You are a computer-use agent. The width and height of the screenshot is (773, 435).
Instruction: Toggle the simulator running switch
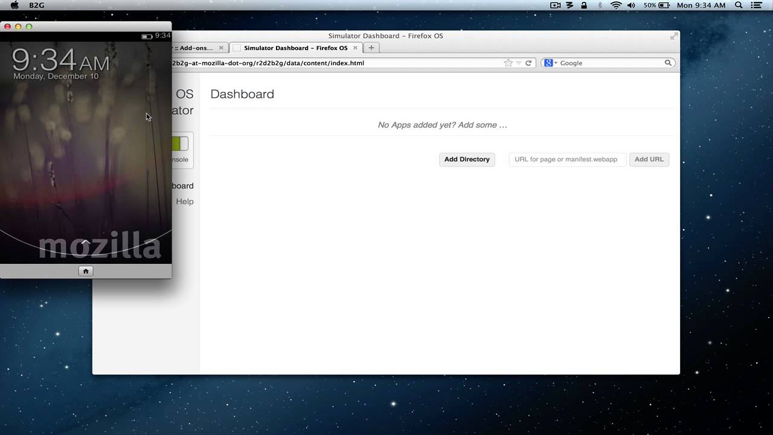(180, 144)
